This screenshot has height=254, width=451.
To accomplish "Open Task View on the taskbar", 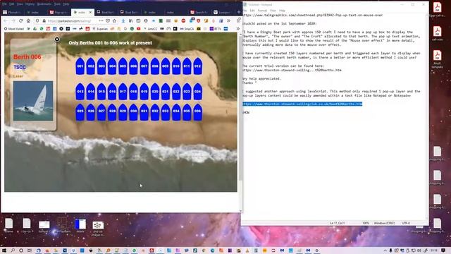I will pos(30,250).
